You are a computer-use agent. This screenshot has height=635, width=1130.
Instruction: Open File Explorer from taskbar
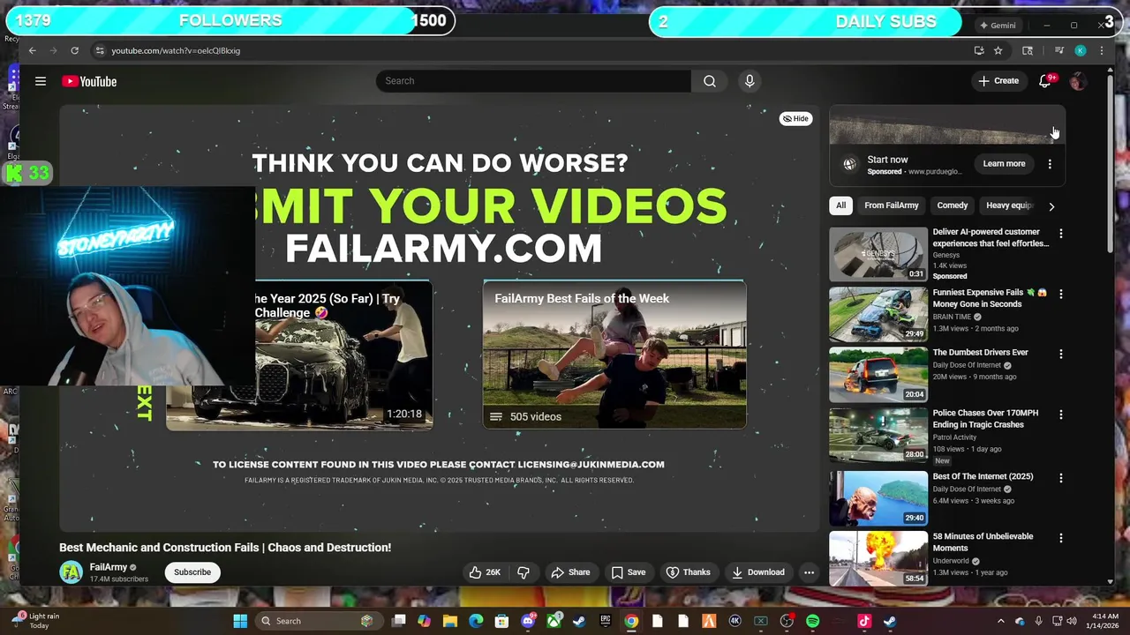pyautogui.click(x=450, y=621)
